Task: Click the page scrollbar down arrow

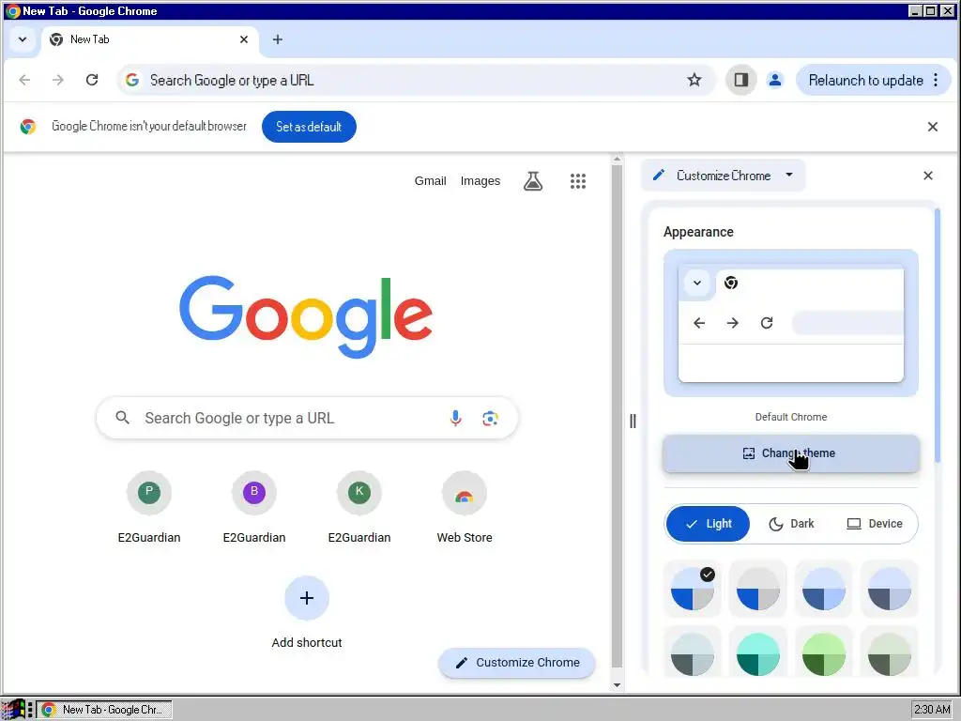Action: (x=617, y=685)
